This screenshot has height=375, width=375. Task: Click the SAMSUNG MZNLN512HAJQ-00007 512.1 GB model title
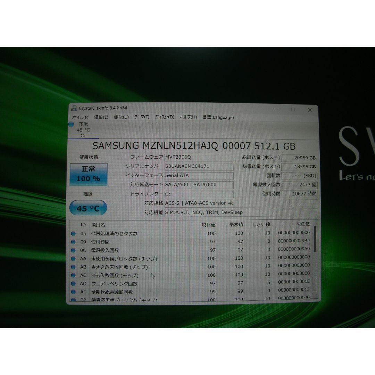[x=194, y=146]
